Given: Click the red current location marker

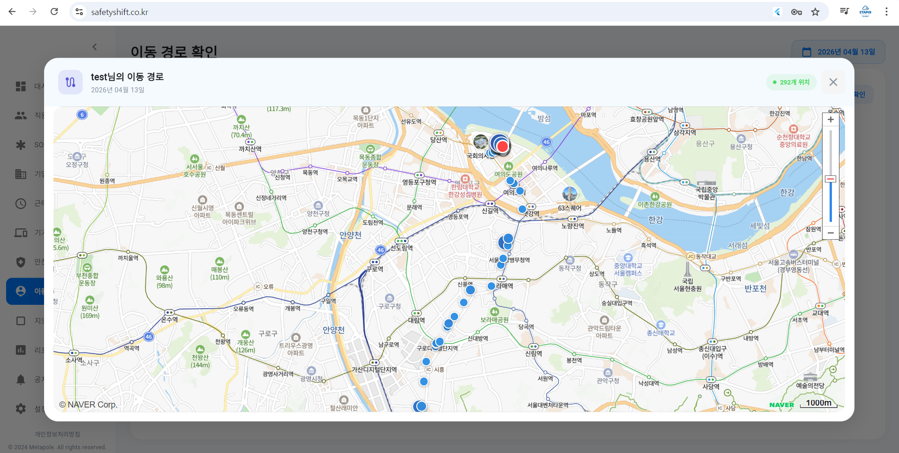Looking at the screenshot, I should [502, 146].
